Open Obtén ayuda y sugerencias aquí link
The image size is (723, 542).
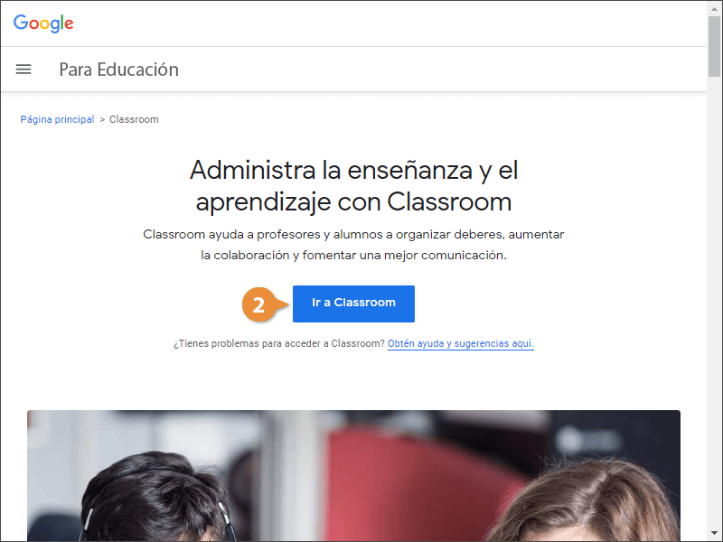[461, 344]
